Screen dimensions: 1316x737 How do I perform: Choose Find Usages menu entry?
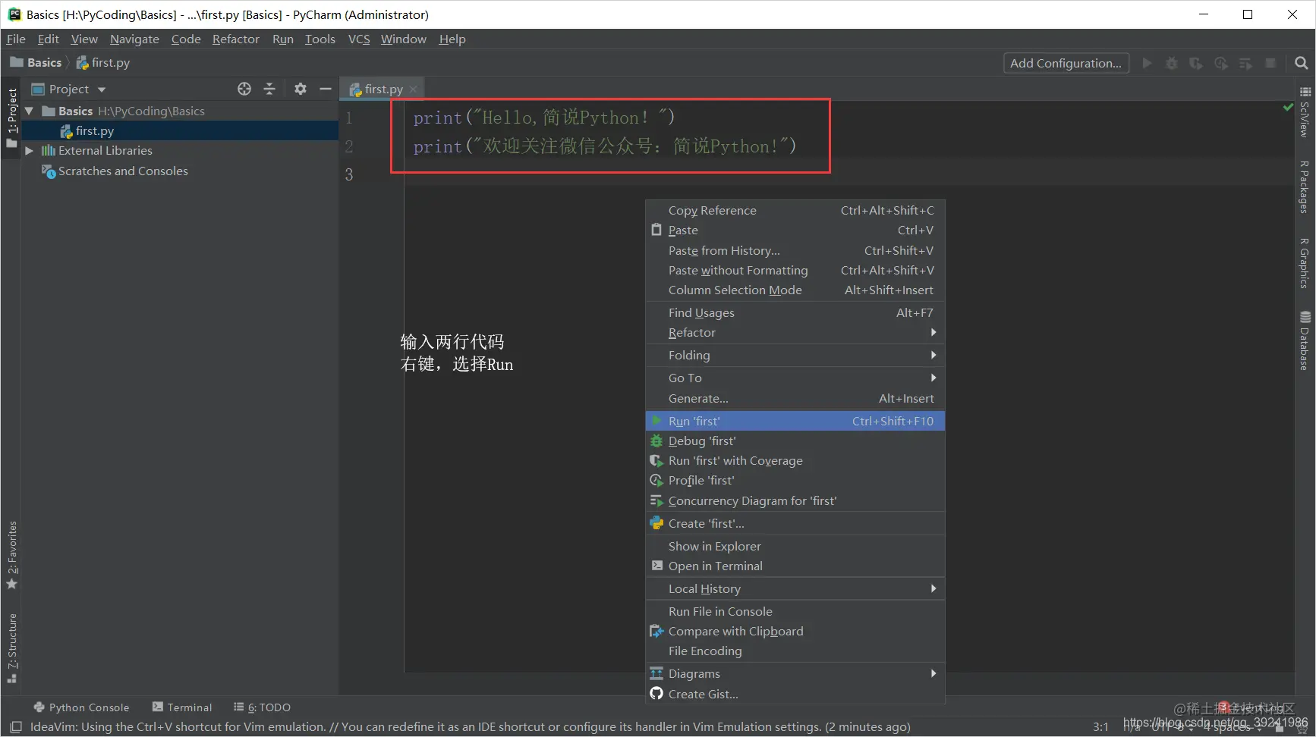[x=795, y=313]
